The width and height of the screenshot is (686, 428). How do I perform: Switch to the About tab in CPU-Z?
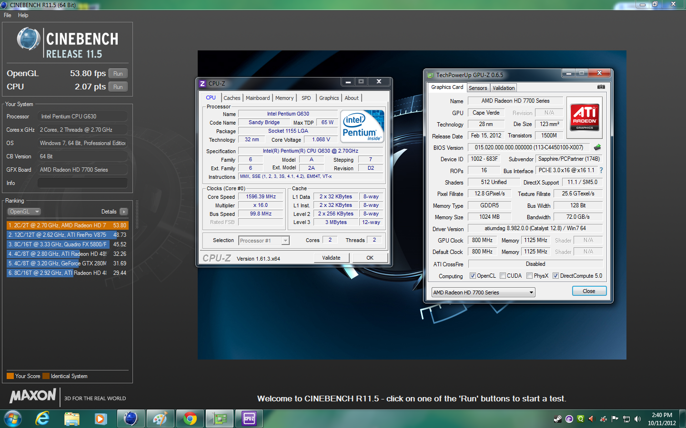[x=352, y=98]
